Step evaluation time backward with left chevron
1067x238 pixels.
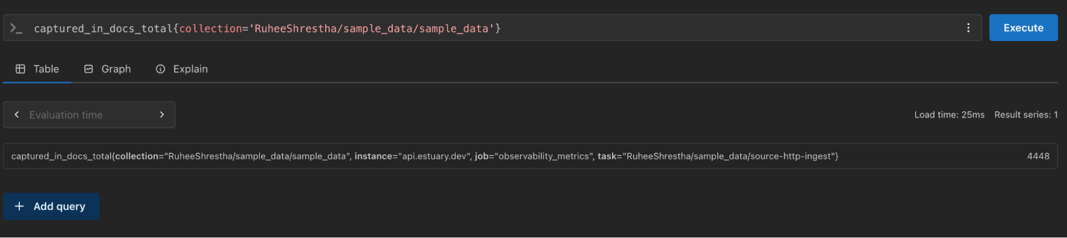(x=17, y=114)
